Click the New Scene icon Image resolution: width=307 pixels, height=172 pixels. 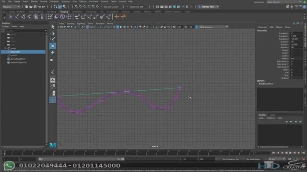tap(26, 7)
